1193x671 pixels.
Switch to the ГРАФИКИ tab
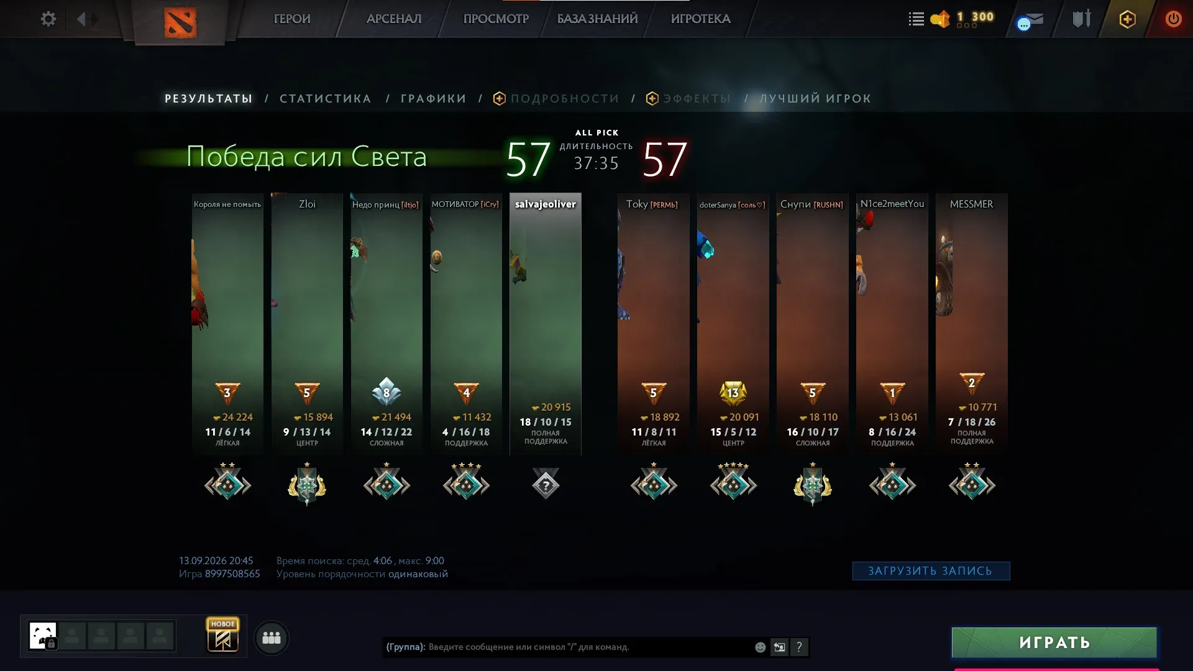point(434,98)
